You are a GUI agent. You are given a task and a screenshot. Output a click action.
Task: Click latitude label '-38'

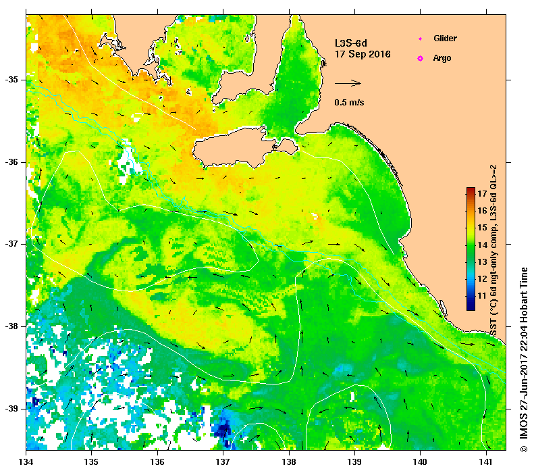pos(12,326)
